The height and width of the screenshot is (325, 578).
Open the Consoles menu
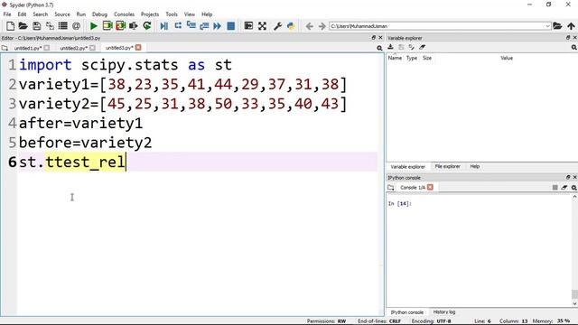pos(124,14)
